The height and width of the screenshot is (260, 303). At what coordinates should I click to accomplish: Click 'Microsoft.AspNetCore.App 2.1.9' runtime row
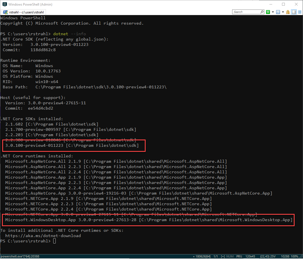(x=116, y=177)
